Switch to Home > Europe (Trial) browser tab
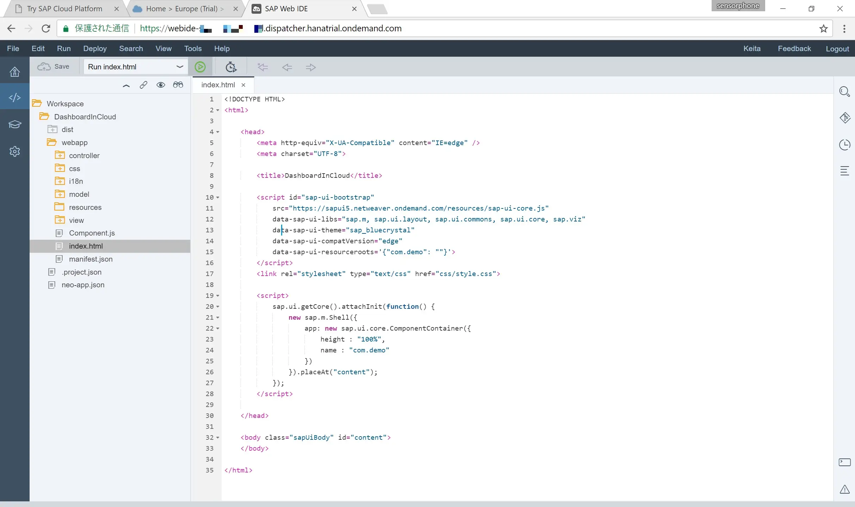Viewport: 855px width, 507px height. 185,9
